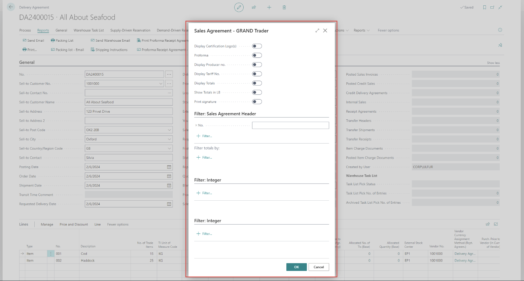The width and height of the screenshot is (524, 281).
Task: Expand the Sell-to Customer No. dropdown
Action: 161,84
